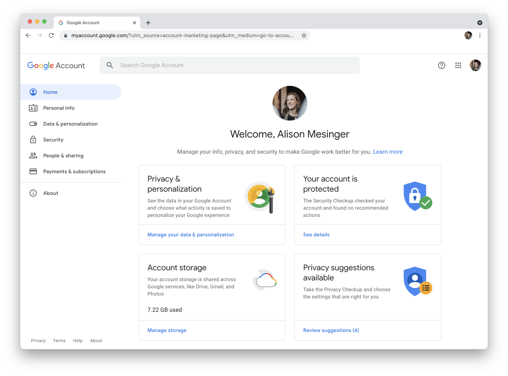508x376 pixels.
Task: Click the browser back arrow
Action: pos(28,35)
